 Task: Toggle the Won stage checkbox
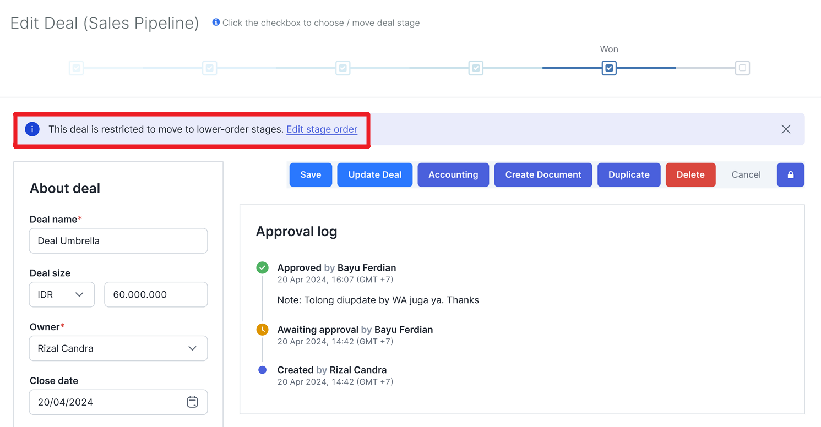point(609,68)
